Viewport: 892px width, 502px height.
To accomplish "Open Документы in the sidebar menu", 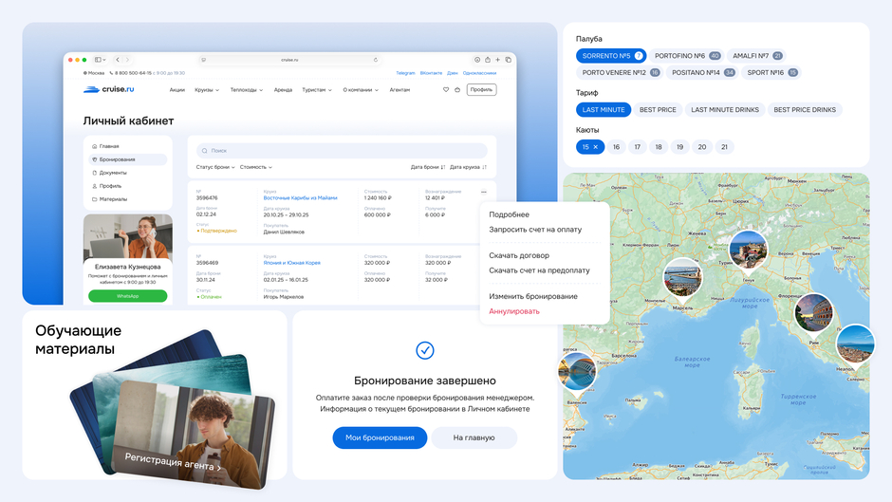I will point(113,173).
